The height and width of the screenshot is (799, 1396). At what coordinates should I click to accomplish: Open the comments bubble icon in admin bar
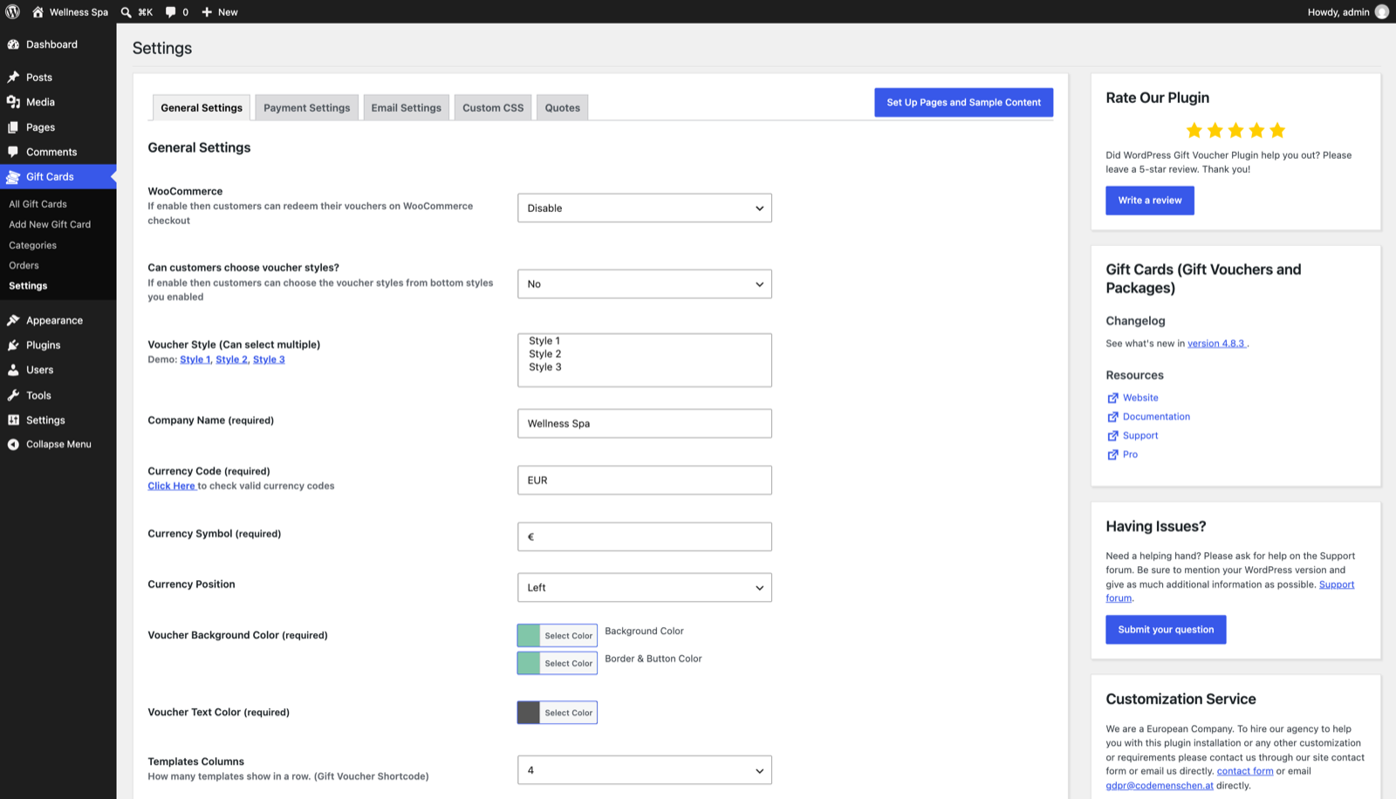[171, 12]
